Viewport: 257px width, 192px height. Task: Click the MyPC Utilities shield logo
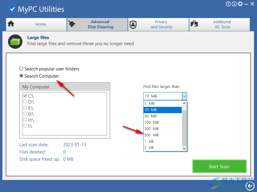(x=12, y=9)
